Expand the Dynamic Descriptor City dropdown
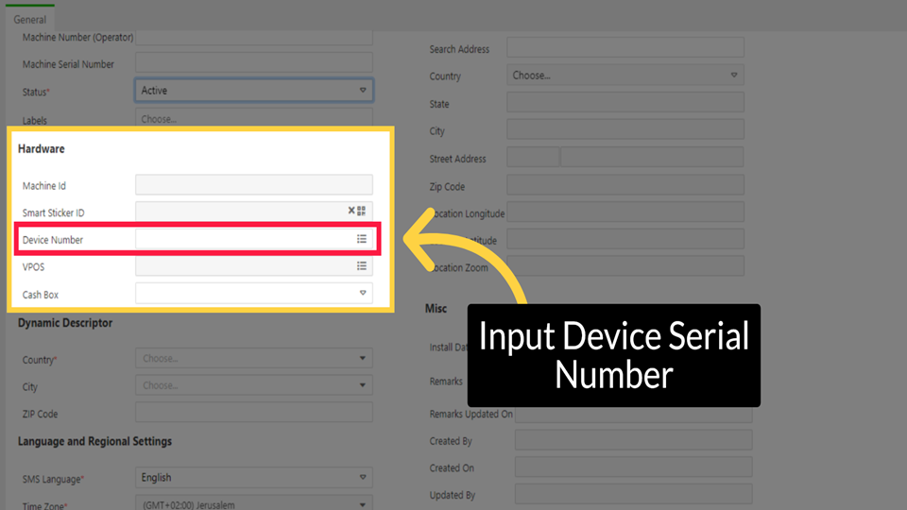 tap(253, 385)
